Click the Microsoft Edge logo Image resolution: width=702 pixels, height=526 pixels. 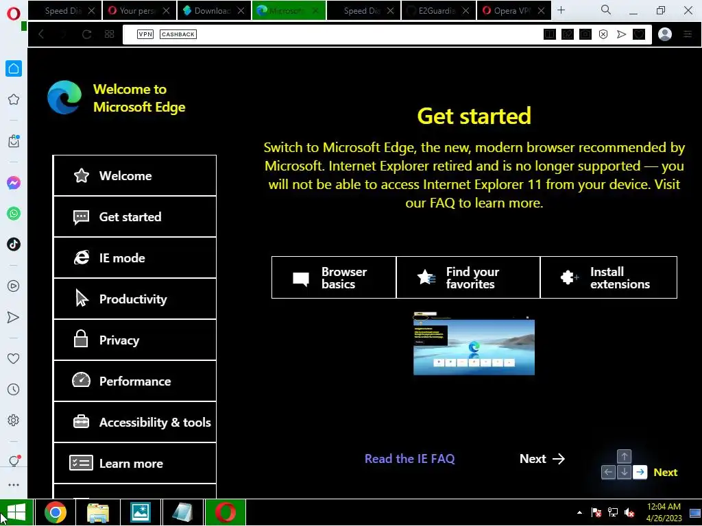(x=64, y=97)
